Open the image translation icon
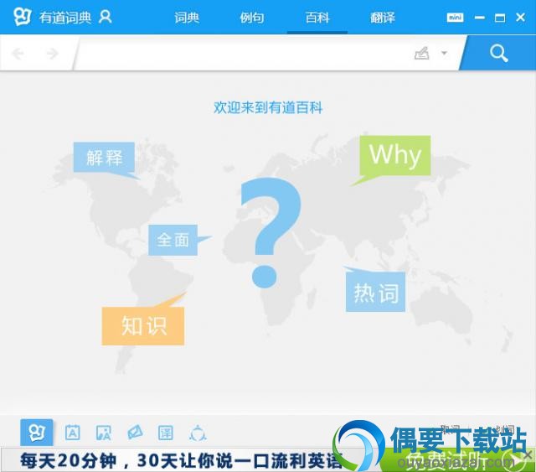The image size is (536, 472). pos(104,433)
